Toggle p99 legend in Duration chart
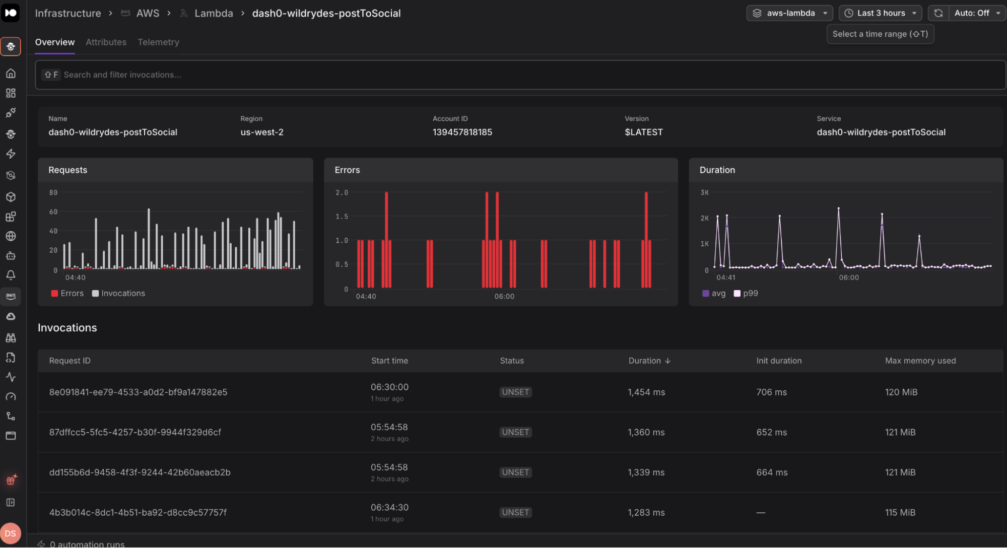1007x548 pixels. (x=746, y=294)
